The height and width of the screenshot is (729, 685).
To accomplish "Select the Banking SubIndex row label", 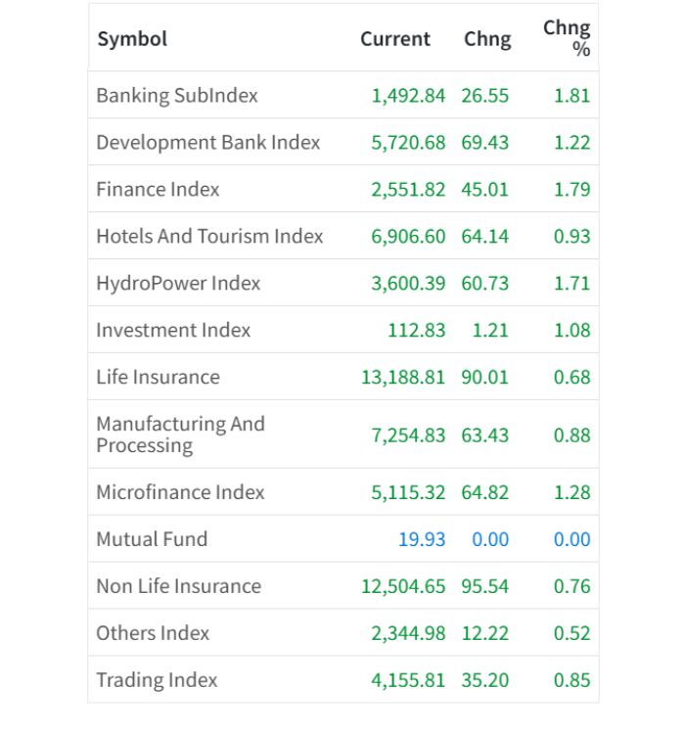I will coord(177,96).
